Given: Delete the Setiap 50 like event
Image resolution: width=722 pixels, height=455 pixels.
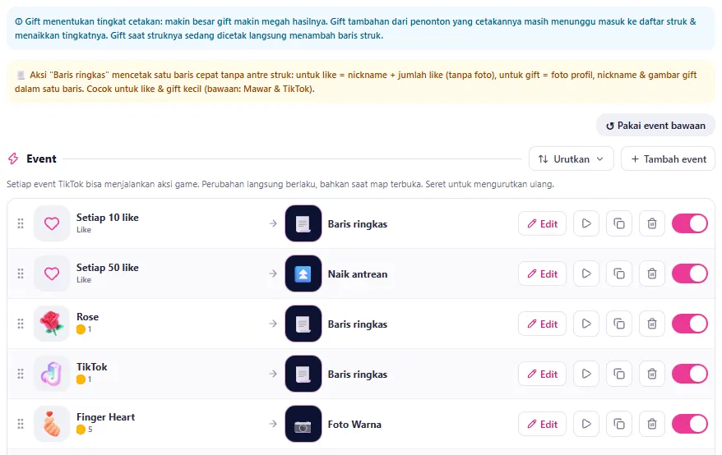Looking at the screenshot, I should [652, 273].
